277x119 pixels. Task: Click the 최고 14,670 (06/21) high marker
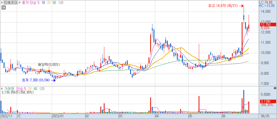click(226, 6)
